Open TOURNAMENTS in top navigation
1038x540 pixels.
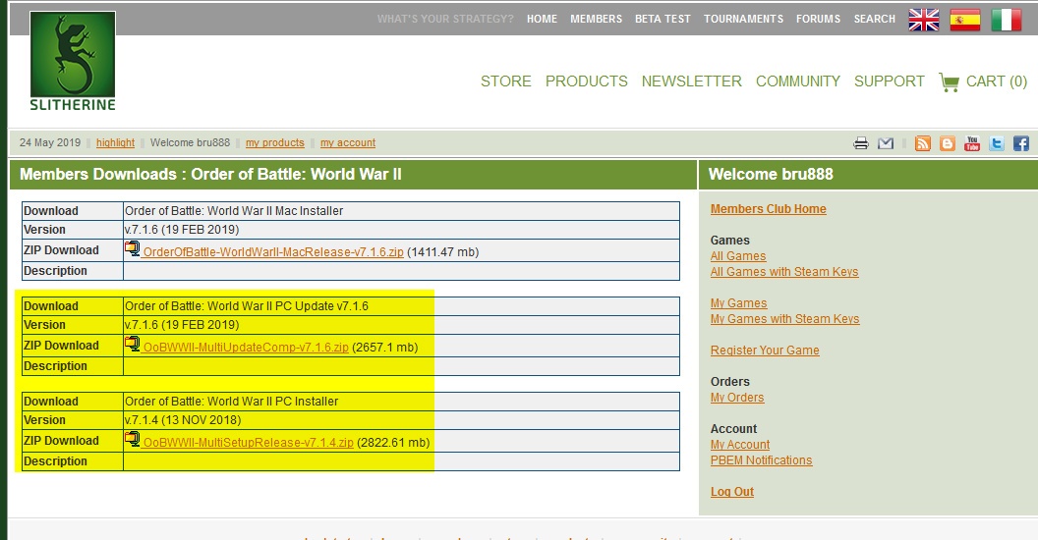tap(743, 20)
